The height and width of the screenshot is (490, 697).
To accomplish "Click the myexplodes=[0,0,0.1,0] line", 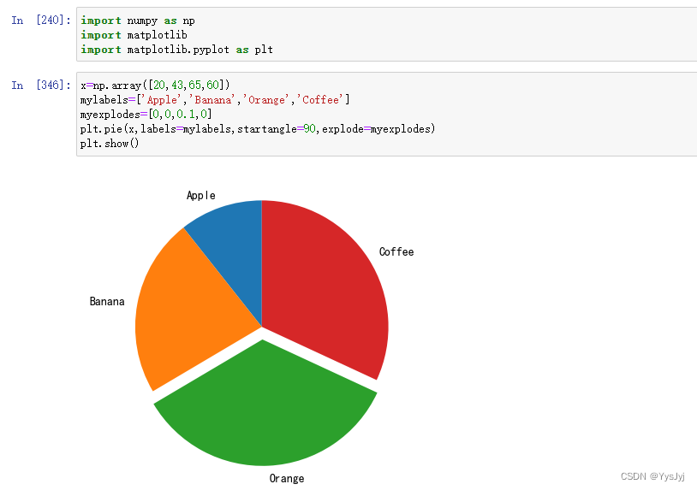I will coord(146,115).
